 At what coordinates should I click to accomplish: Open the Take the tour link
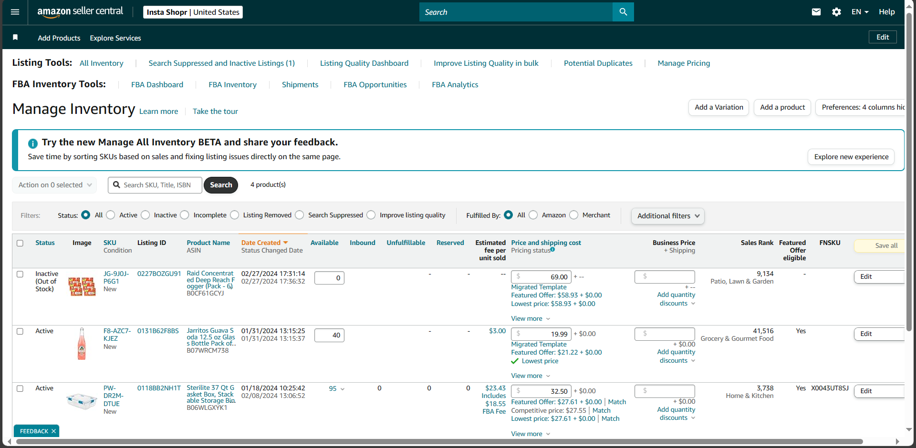tap(215, 112)
